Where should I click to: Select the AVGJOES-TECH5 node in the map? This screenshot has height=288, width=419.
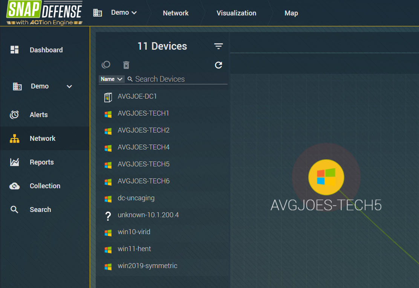[x=326, y=177]
